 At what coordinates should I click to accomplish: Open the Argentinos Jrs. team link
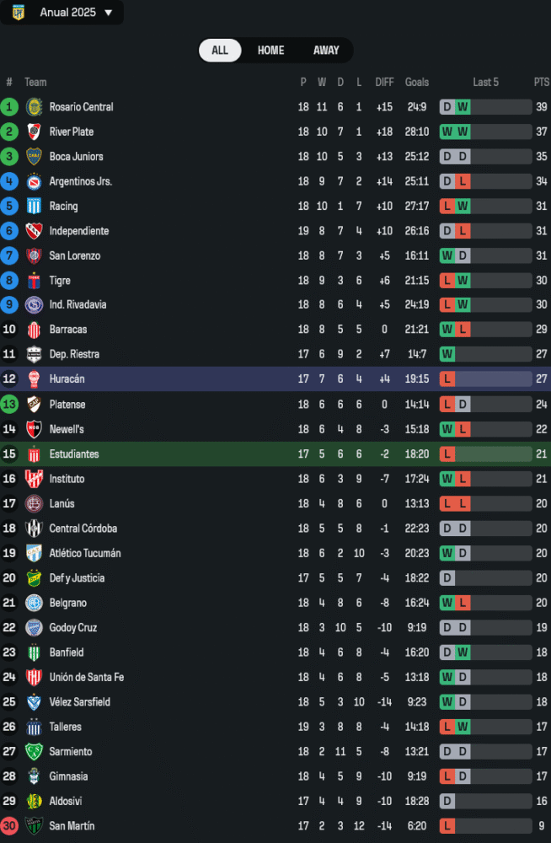pyautogui.click(x=81, y=181)
